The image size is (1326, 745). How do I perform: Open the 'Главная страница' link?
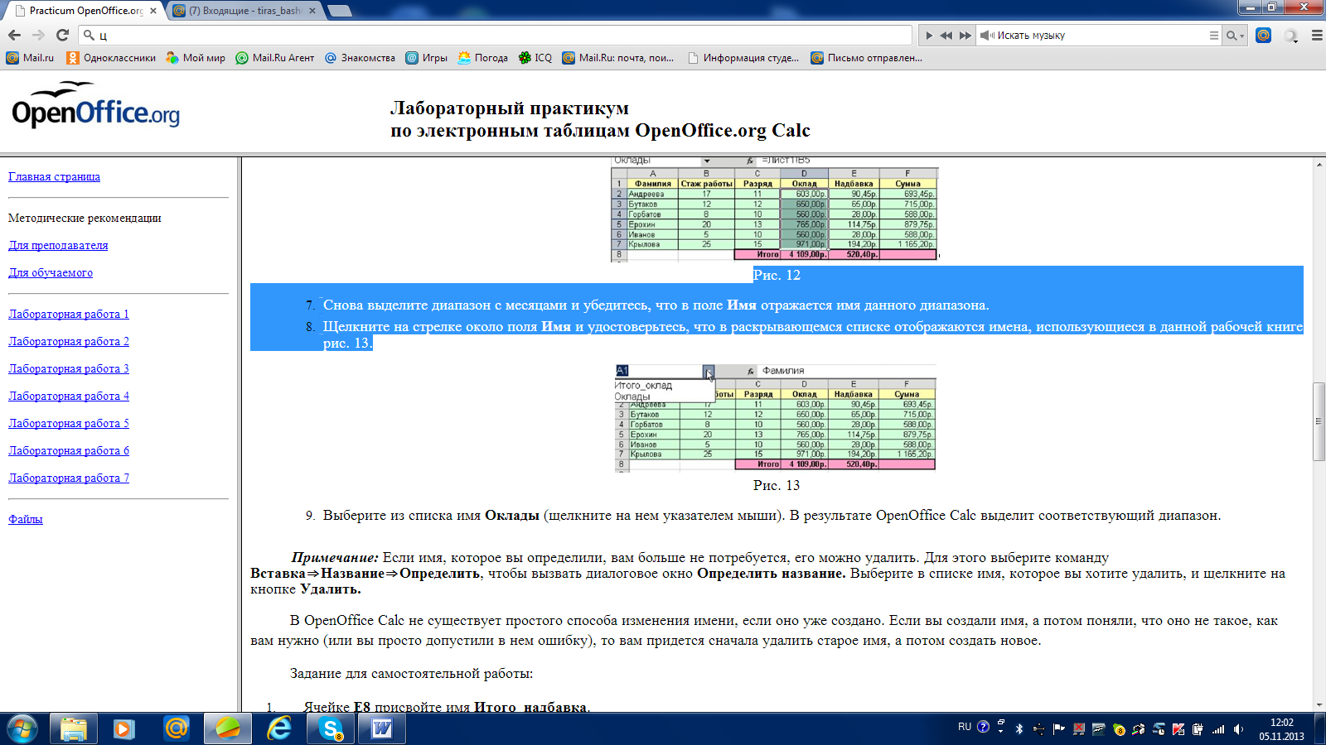[x=54, y=176]
